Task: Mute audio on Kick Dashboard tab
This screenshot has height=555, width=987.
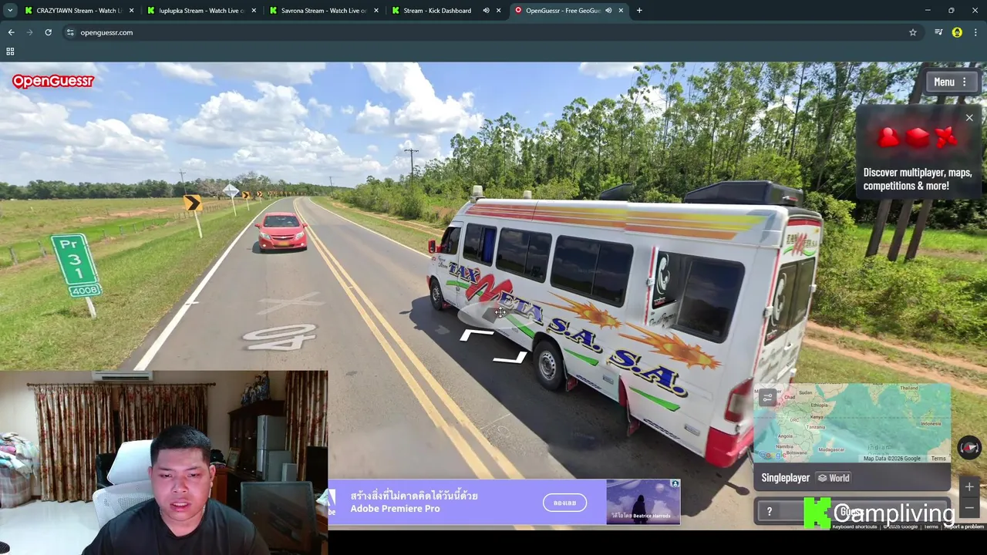Action: coord(486,11)
